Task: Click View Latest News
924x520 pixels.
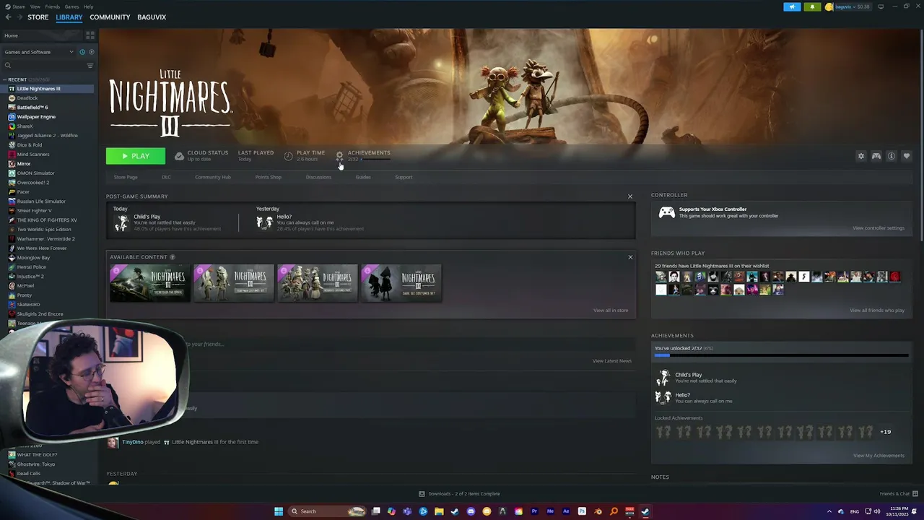Action: tap(612, 361)
